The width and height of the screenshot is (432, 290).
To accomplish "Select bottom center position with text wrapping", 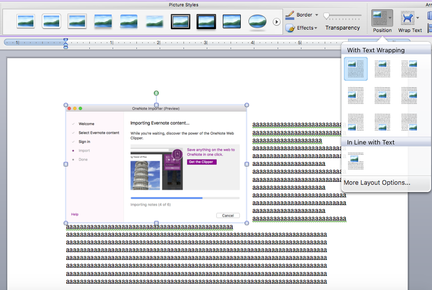I will click(x=382, y=122).
